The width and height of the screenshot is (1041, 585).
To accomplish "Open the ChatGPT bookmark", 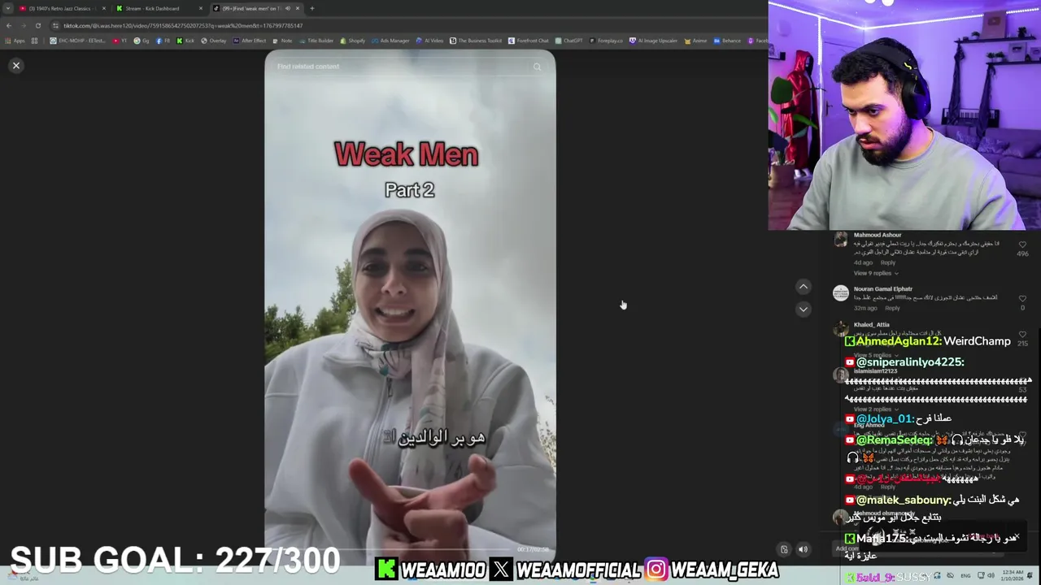I will click(x=570, y=41).
